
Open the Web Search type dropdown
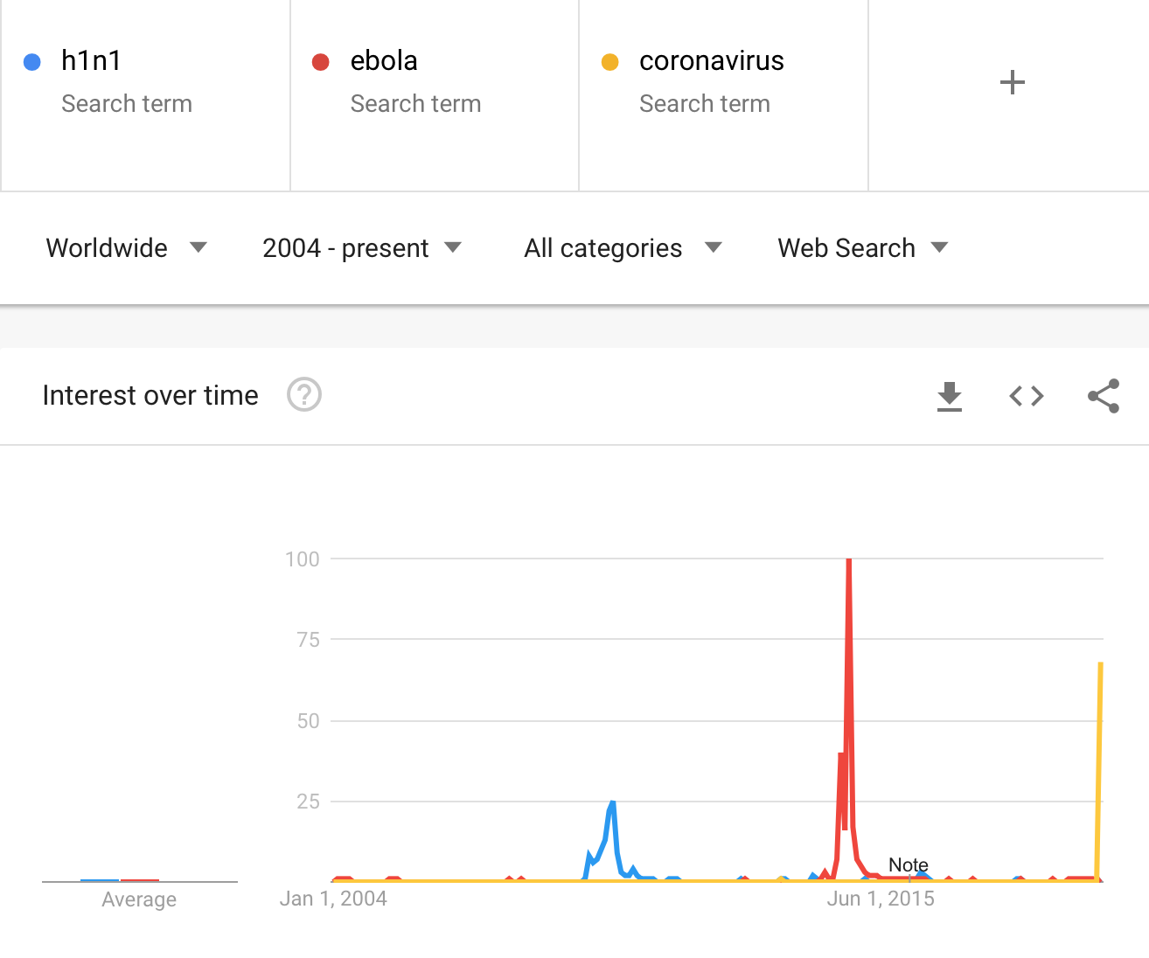(863, 248)
